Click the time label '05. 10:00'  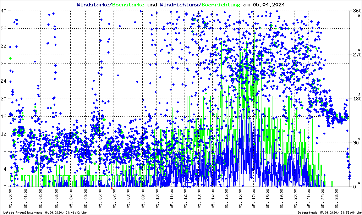(x=157, y=199)
